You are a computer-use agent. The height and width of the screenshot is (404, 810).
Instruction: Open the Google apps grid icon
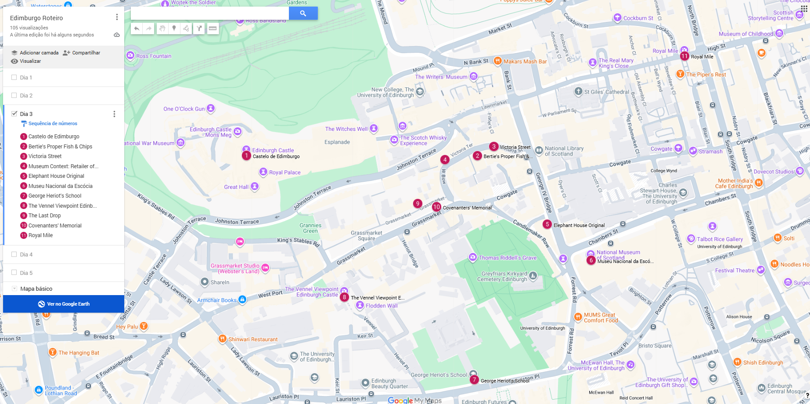point(804,9)
